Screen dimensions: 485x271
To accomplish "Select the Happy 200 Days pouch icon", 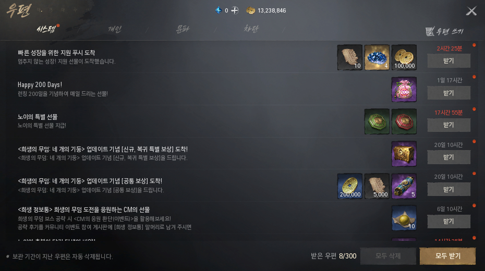I will click(x=404, y=90).
